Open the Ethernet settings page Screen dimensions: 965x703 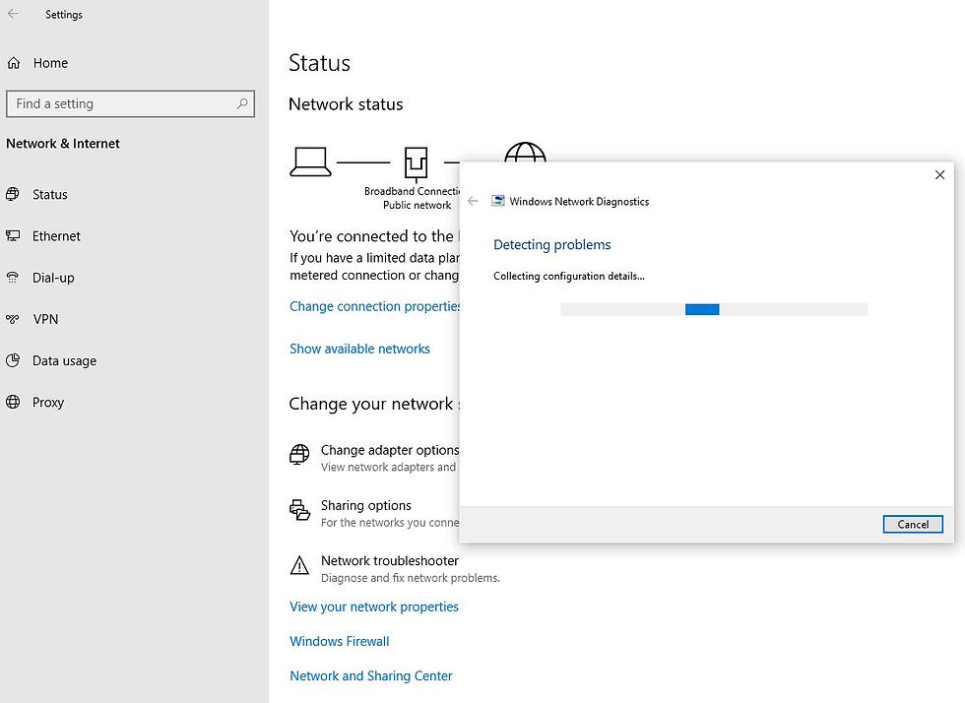click(57, 235)
